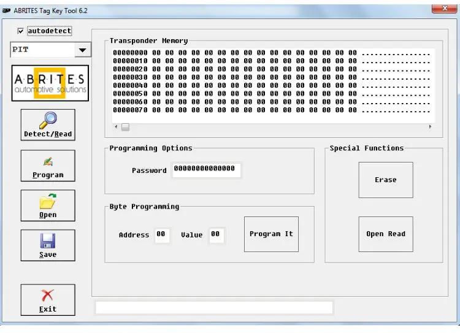Image resolution: width=460 pixels, height=333 pixels.
Task: Click memory row address 00000060
Action: (130, 102)
